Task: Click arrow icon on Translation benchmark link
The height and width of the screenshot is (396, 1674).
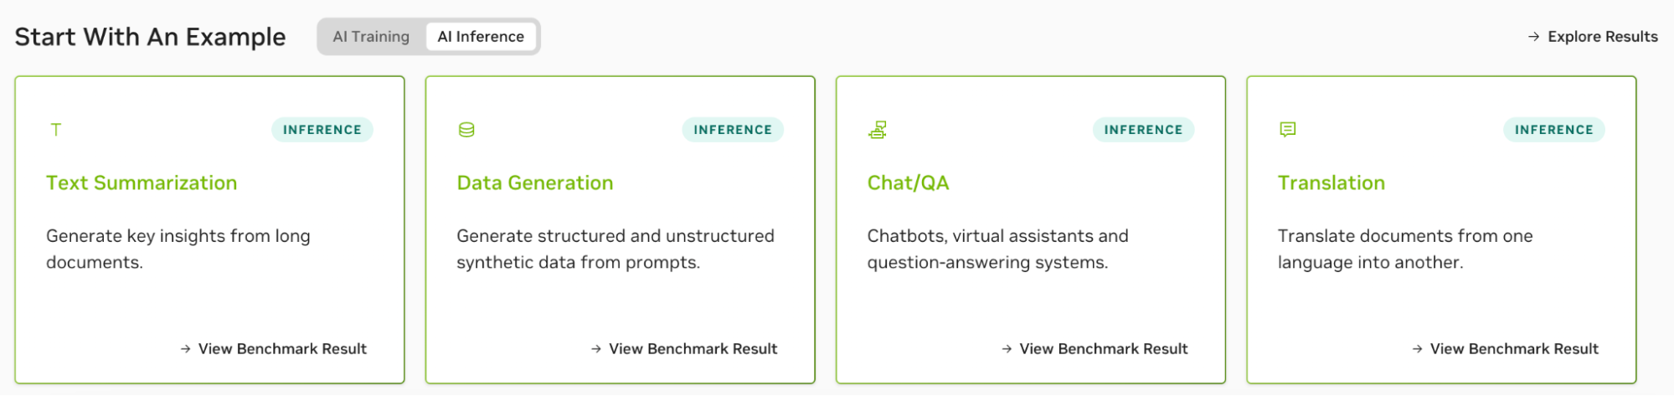Action: [1417, 349]
